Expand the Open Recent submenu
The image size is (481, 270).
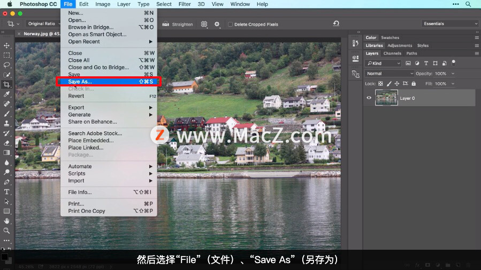click(109, 42)
